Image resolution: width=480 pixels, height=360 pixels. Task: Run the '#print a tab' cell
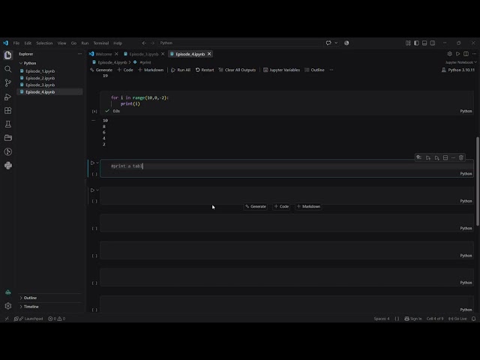pos(92,163)
